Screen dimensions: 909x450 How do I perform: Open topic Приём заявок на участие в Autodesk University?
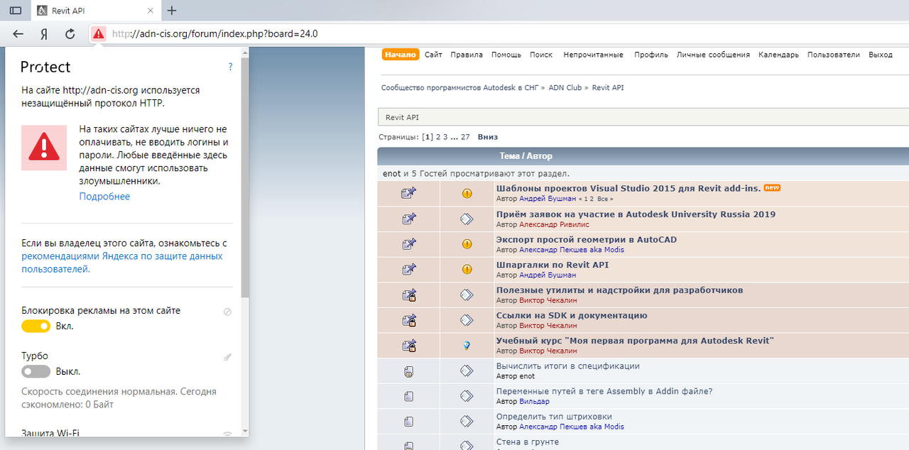click(x=636, y=214)
